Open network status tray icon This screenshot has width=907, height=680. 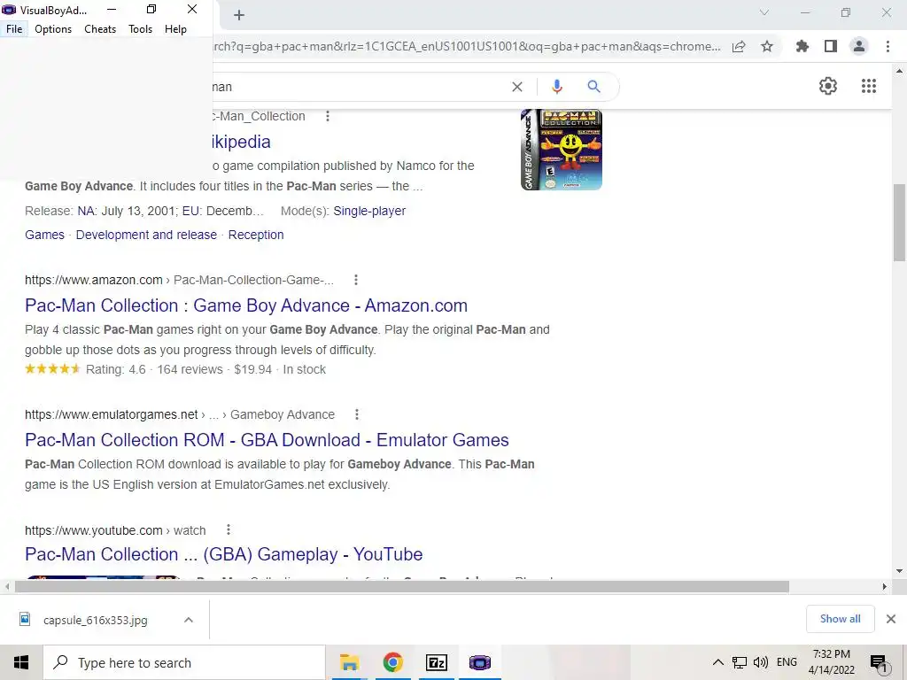pyautogui.click(x=740, y=662)
